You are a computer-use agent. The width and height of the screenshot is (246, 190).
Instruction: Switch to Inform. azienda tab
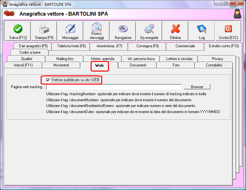click(x=102, y=59)
